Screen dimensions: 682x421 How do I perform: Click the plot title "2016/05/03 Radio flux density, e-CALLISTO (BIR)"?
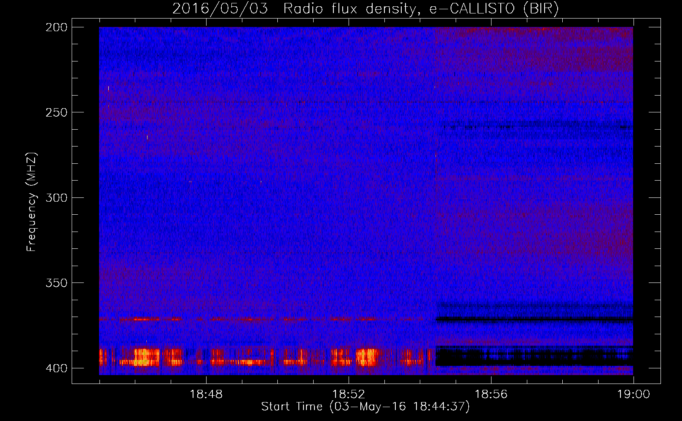pos(365,9)
